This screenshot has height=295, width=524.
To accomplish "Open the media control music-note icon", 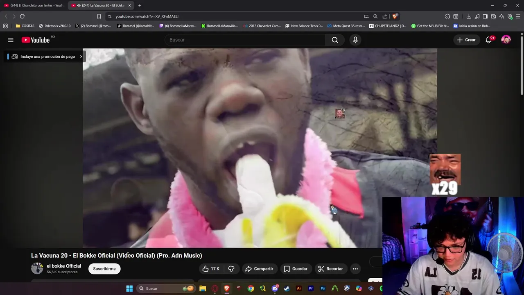I will 477,16.
